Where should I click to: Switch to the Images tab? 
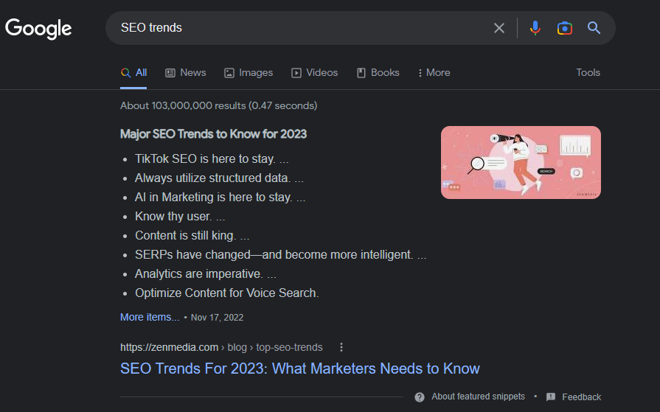click(x=249, y=73)
